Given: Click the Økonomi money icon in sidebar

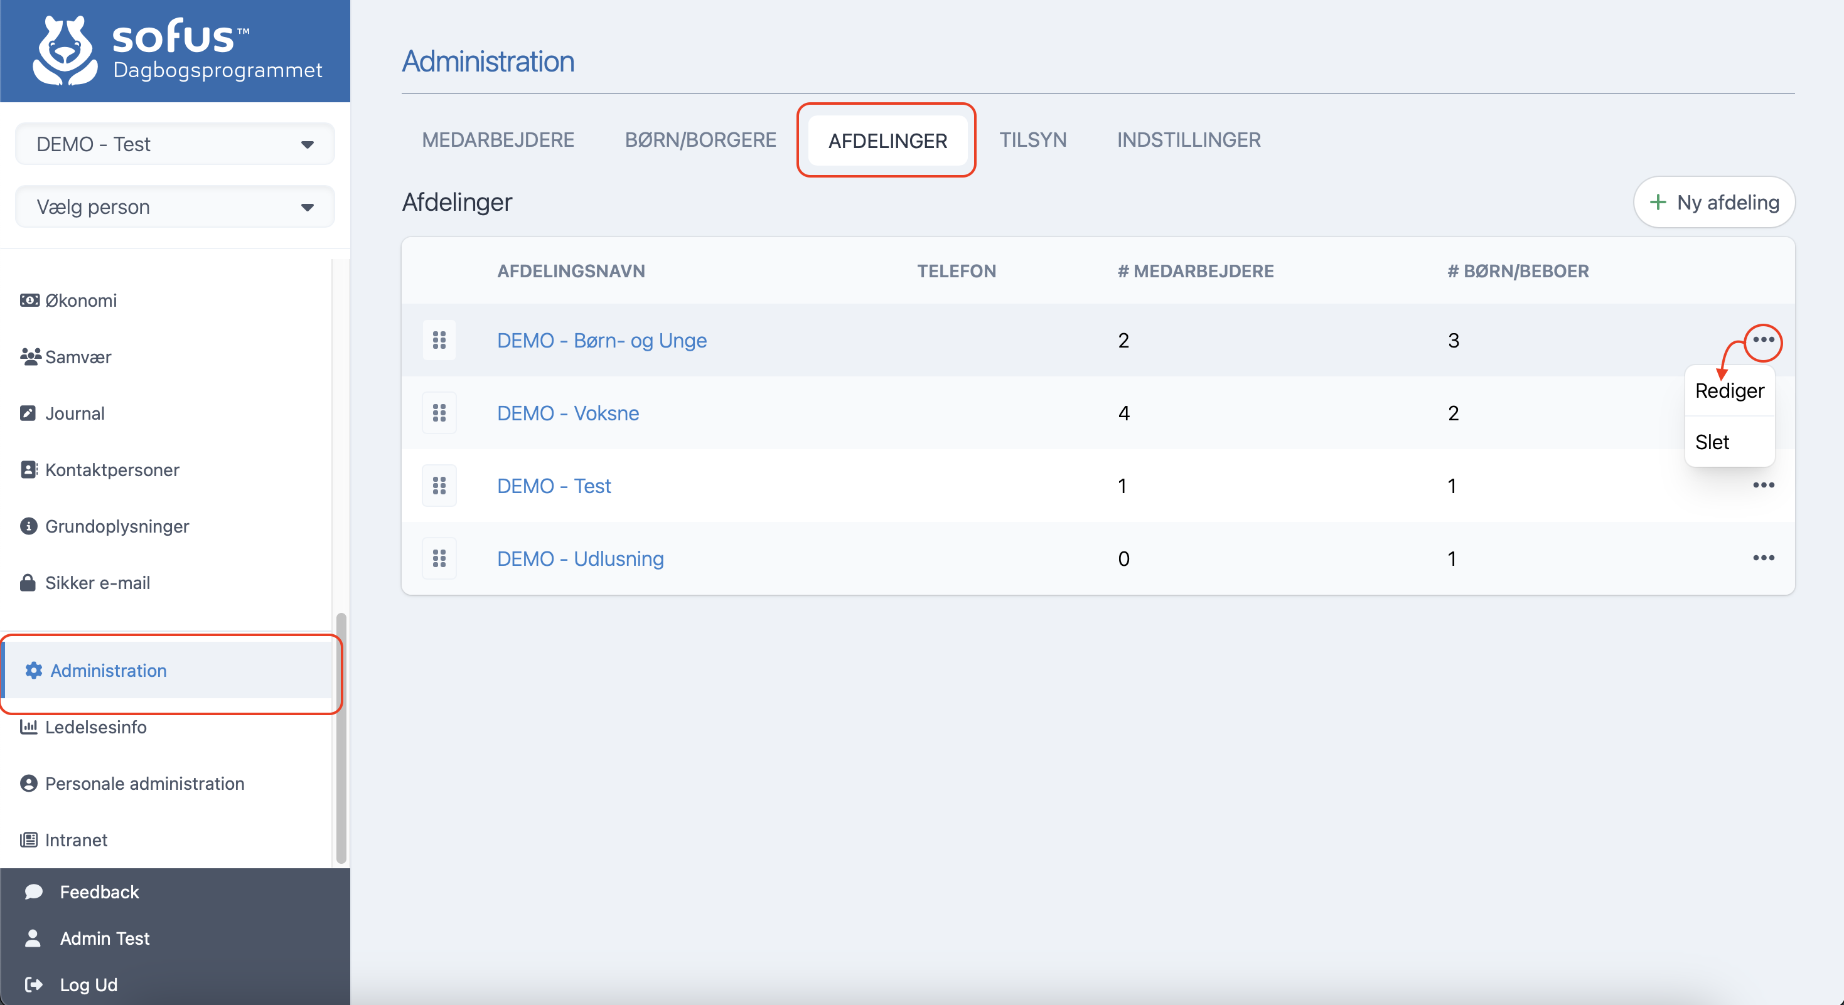Looking at the screenshot, I should pyautogui.click(x=29, y=300).
